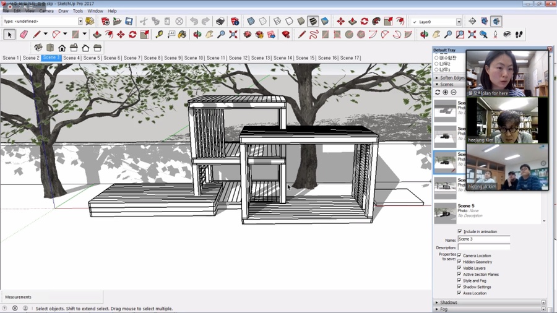Click the scene Name input field

tap(483, 239)
